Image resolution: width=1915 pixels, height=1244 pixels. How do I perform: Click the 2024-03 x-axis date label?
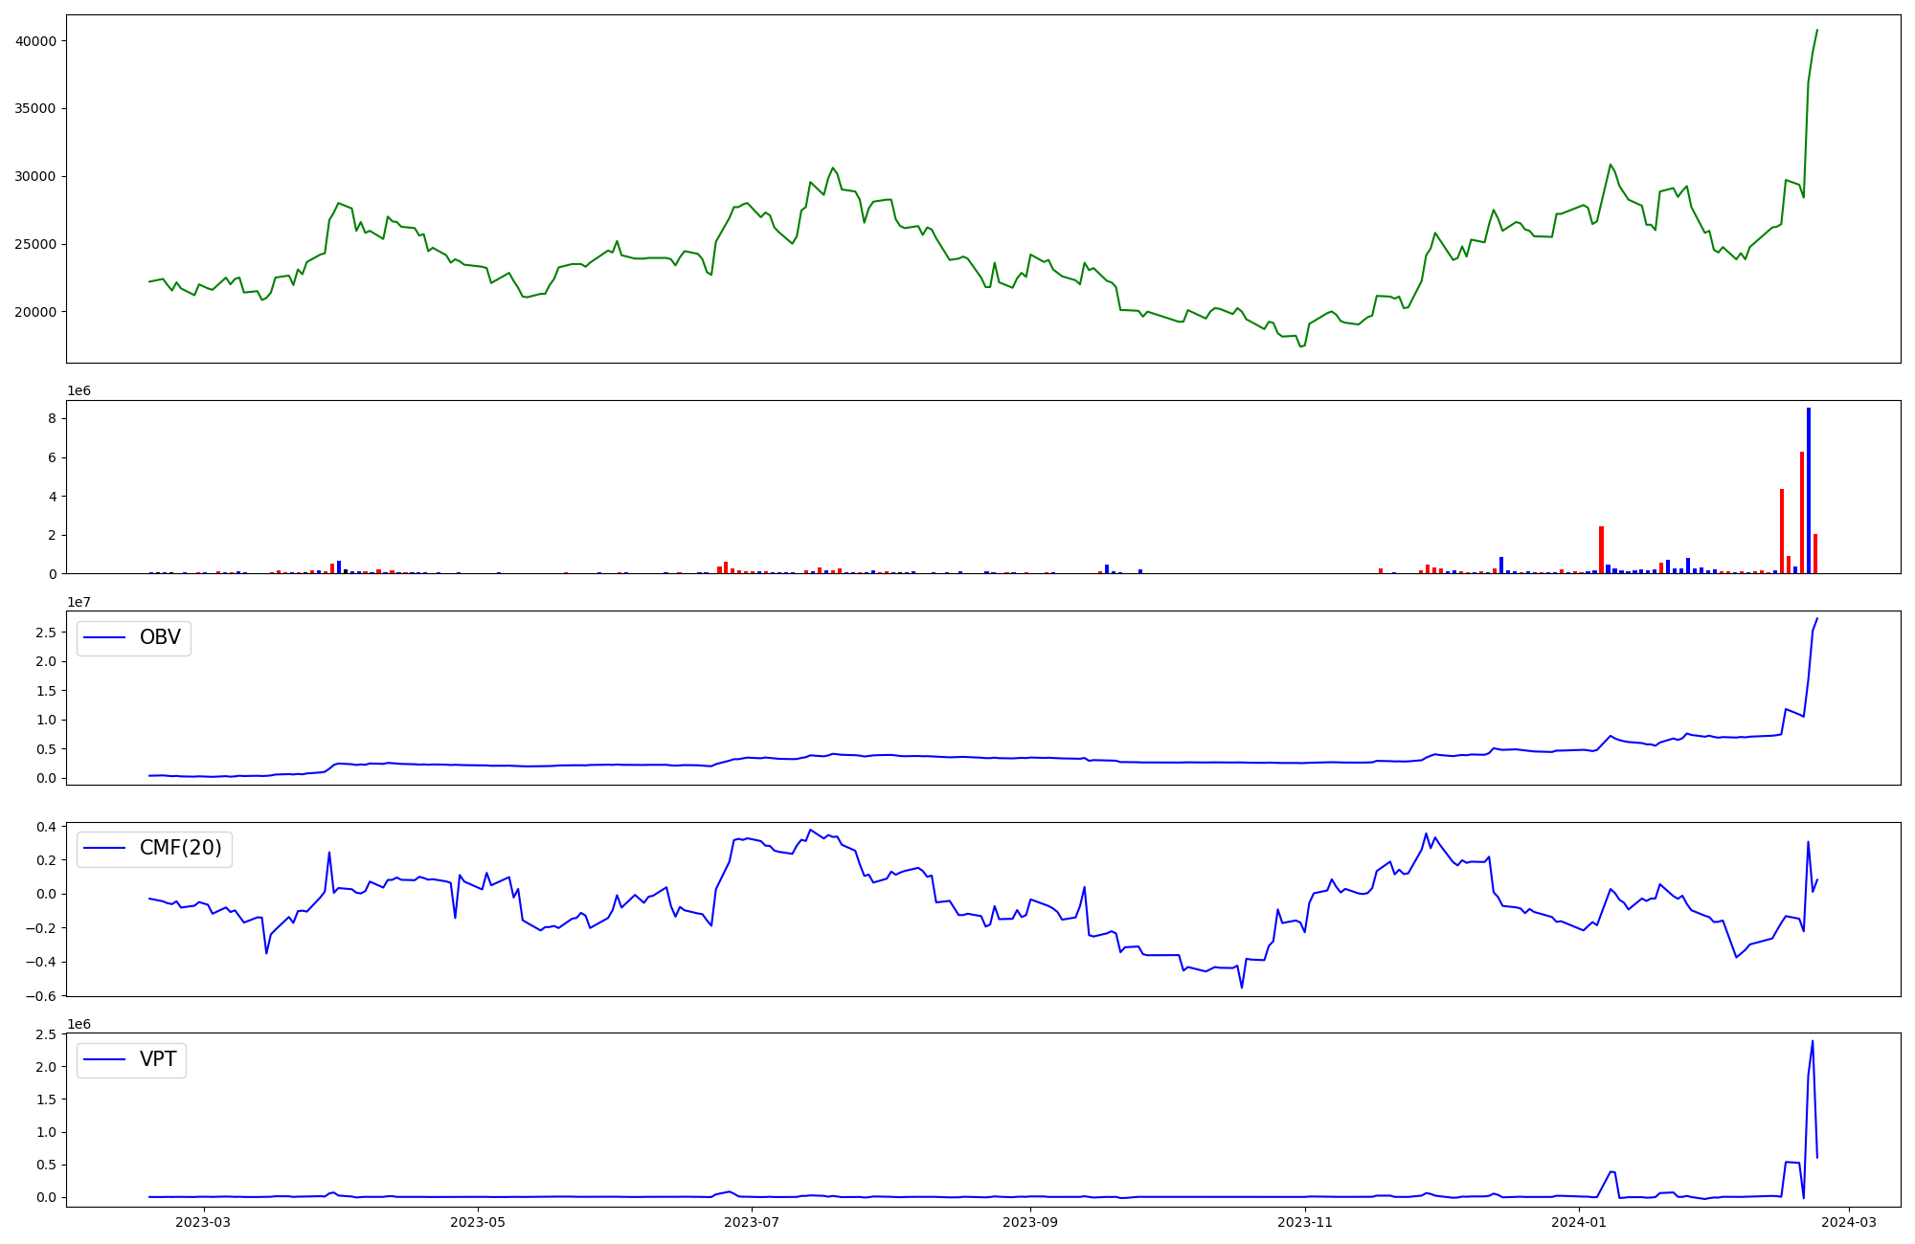click(1848, 1222)
